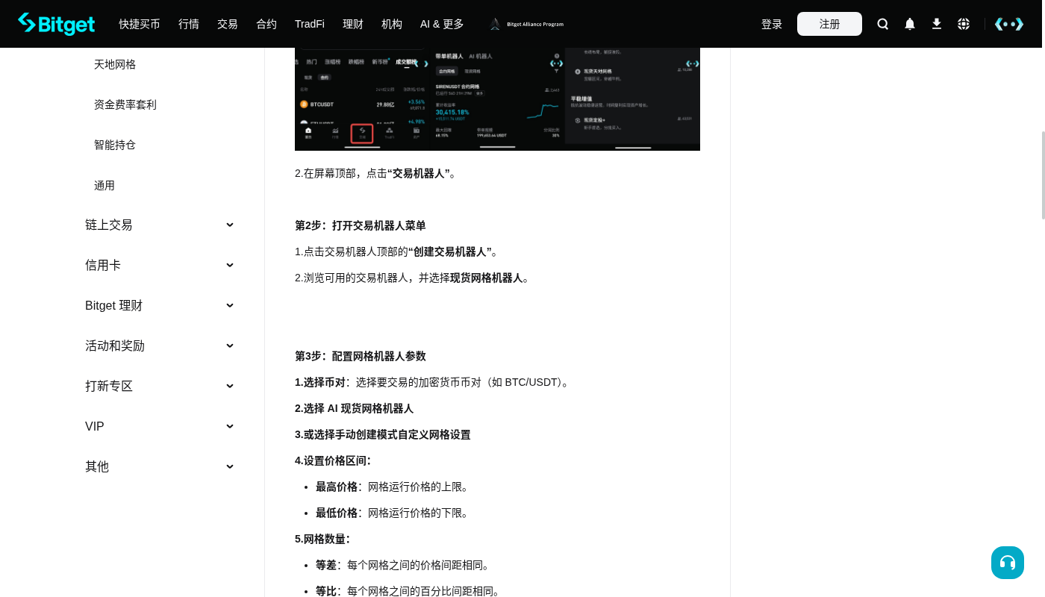Click the bullet text 等比

pos(326,591)
